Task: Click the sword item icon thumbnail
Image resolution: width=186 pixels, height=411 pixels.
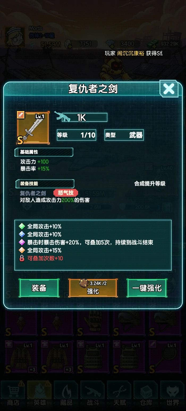Action: (x=33, y=128)
